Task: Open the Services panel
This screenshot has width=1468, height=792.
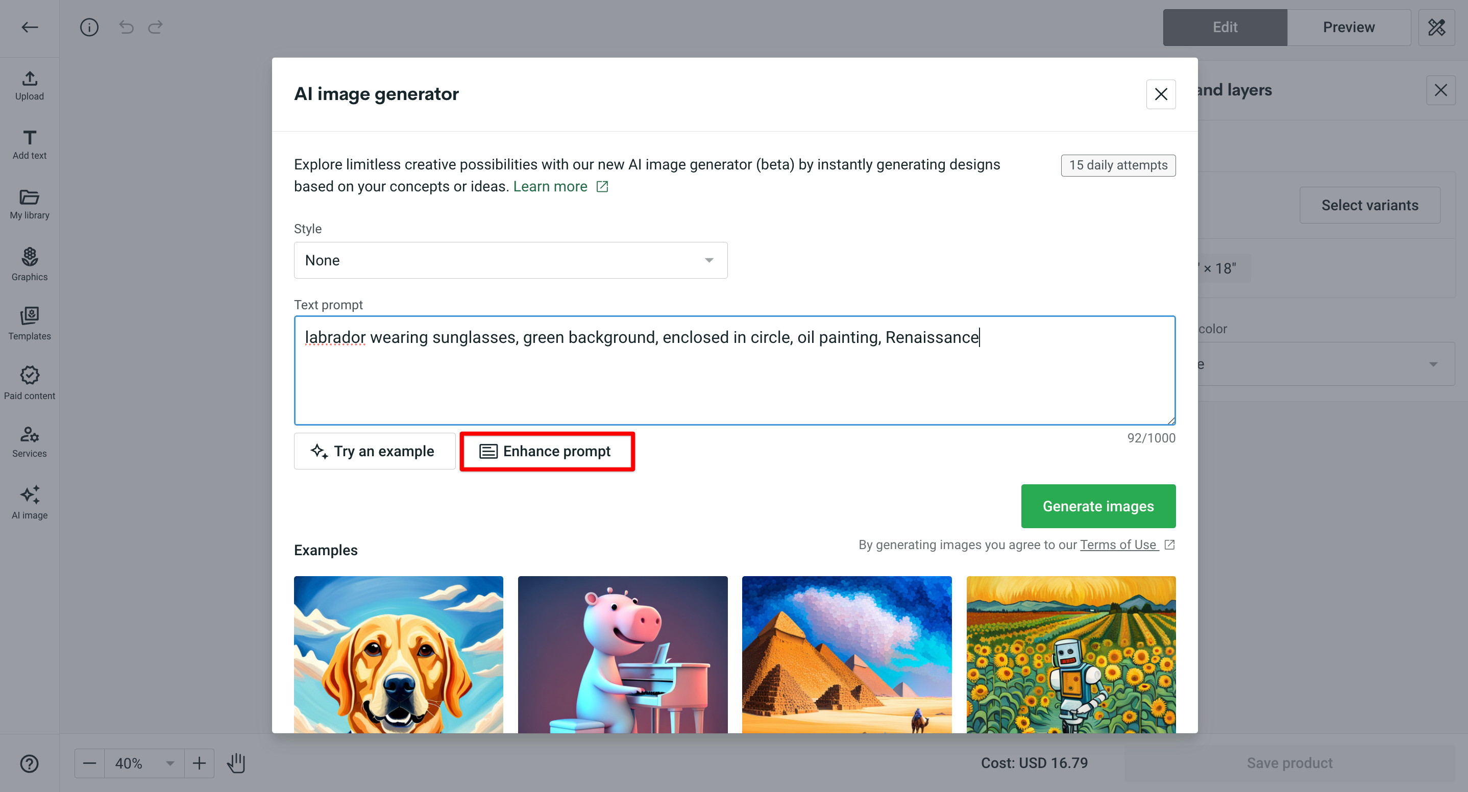Action: [x=29, y=442]
